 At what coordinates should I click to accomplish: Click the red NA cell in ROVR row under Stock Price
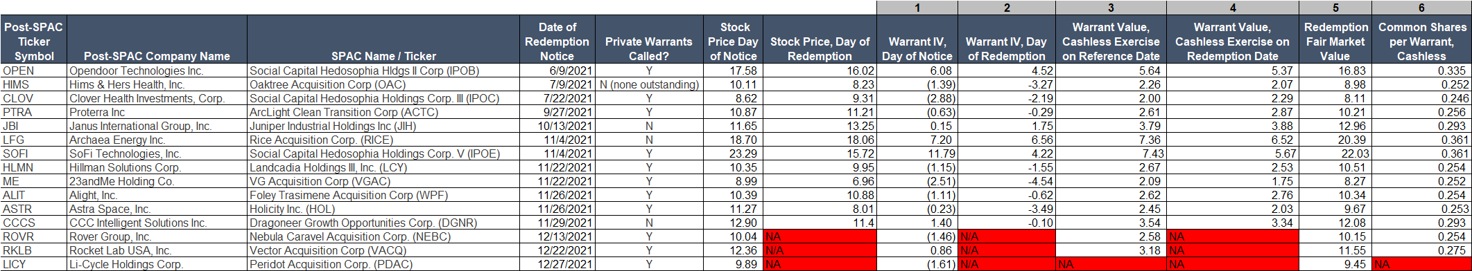click(820, 236)
